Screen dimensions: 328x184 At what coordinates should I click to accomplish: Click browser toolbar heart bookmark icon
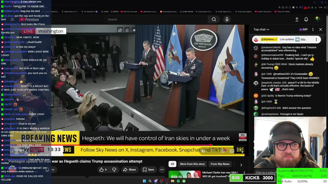(300, 7)
